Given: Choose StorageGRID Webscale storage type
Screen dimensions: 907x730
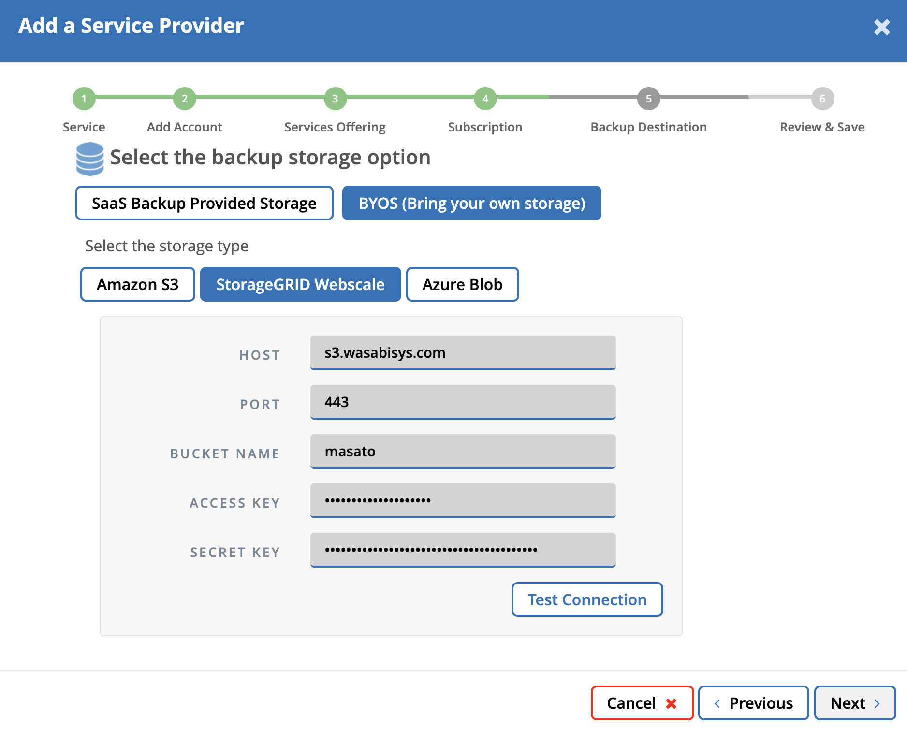Looking at the screenshot, I should pos(301,284).
